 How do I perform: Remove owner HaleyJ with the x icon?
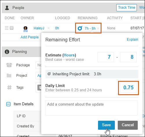point(48,28)
